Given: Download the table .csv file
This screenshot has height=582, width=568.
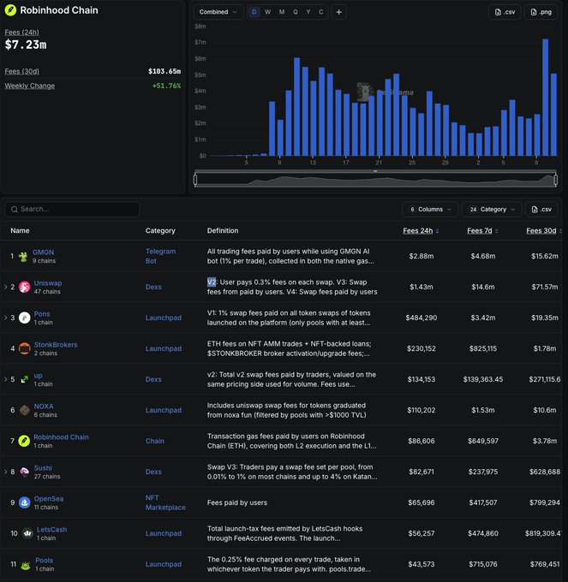Looking at the screenshot, I should tap(541, 210).
